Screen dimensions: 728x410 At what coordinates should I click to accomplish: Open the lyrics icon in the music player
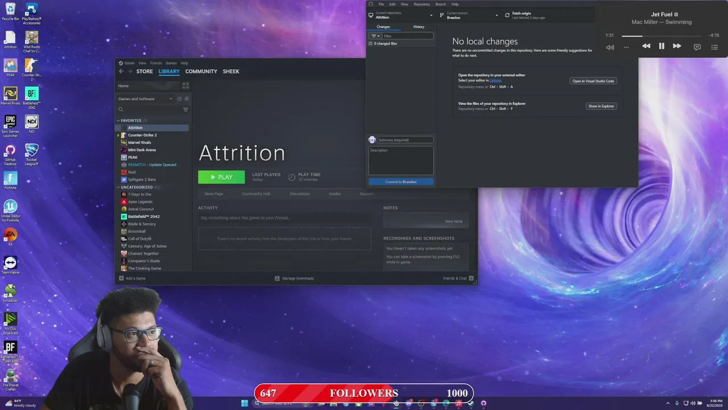697,47
